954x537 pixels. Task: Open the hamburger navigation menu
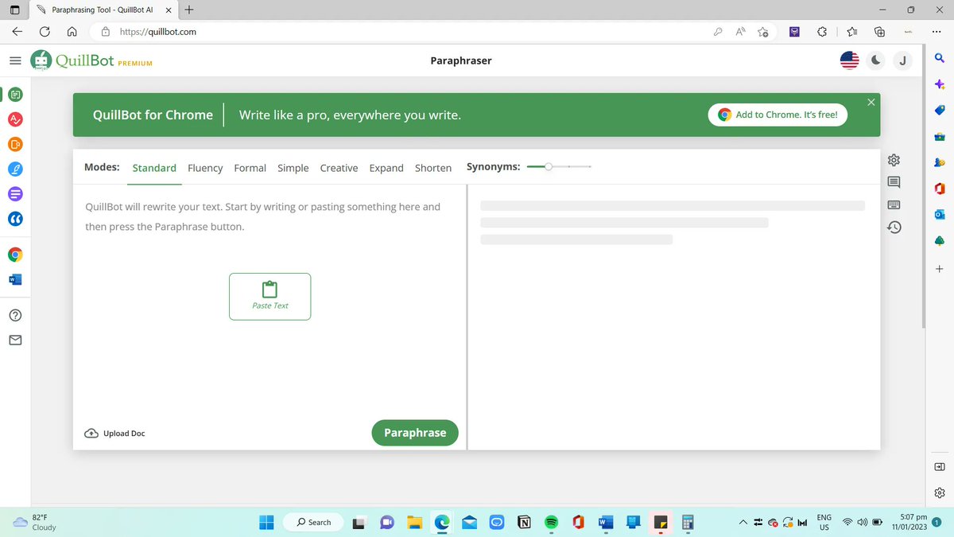pos(14,60)
